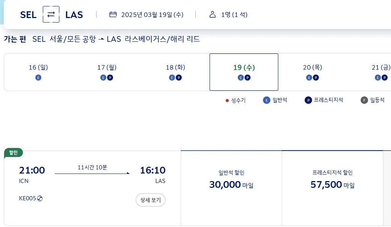This screenshot has width=391, height=227.
Task: Click the green 할인 discount badge
Action: [x=14, y=153]
